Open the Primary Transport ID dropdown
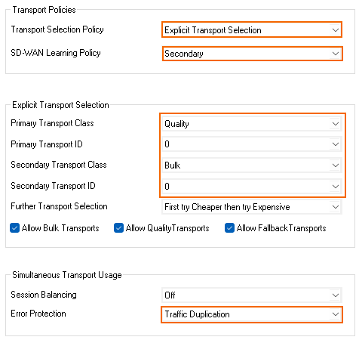Screen dimensions: 359x340 252,144
